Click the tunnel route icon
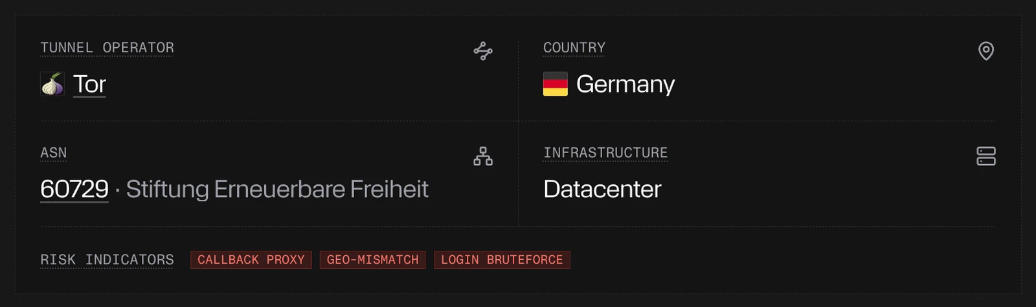The height and width of the screenshot is (307, 1036). coord(483,51)
